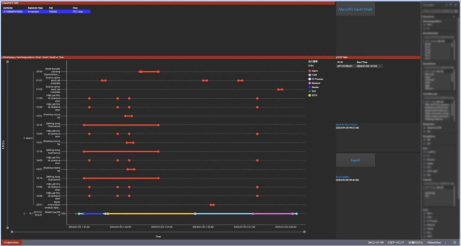Screen dimensions: 461x246
Task: Click the blue Sender legend dot
Action: [310, 87]
